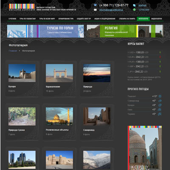Click the Главная breadcrumb link
This screenshot has height=170, width=170.
tap(13, 51)
